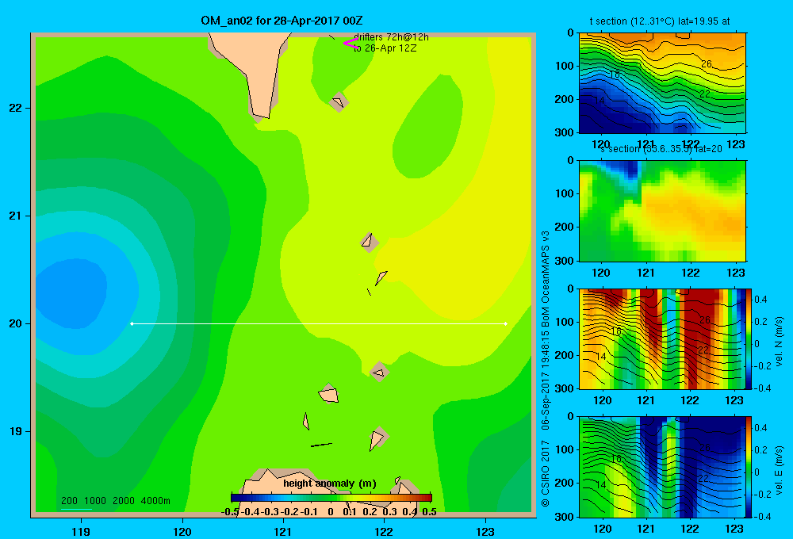Click longitude label 119 on main map
The width and height of the screenshot is (793, 539).
point(81,532)
